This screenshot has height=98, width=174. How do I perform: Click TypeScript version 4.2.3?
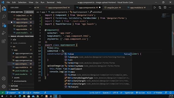pos(149,93)
